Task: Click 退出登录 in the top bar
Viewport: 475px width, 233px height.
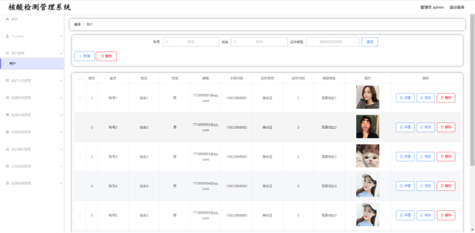Action: pyautogui.click(x=457, y=8)
